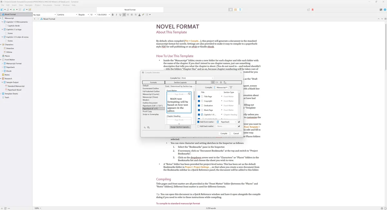Click the highlight color marker swatch

point(143,14)
